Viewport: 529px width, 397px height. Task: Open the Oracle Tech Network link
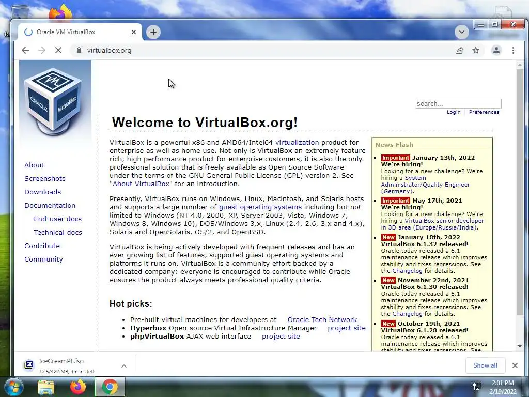click(x=322, y=319)
